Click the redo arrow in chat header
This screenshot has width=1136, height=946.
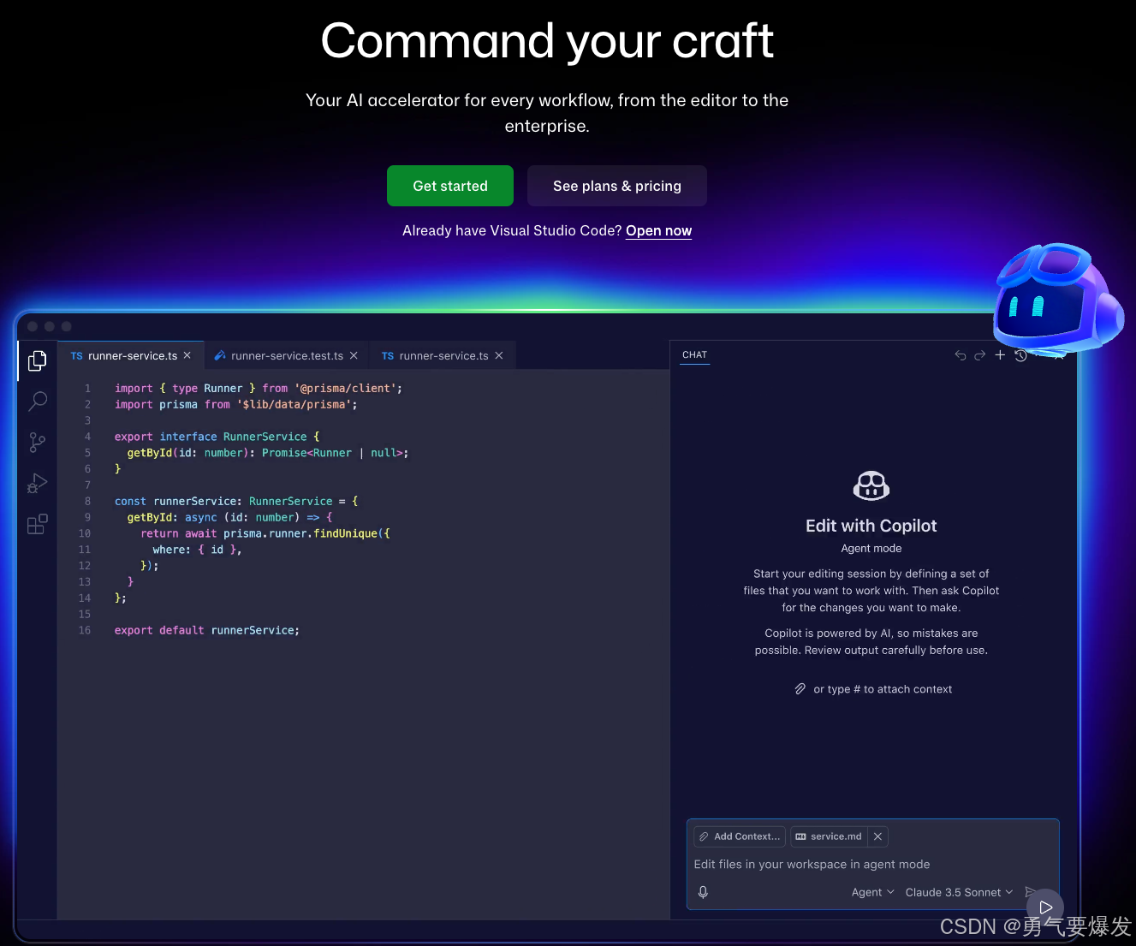click(980, 355)
